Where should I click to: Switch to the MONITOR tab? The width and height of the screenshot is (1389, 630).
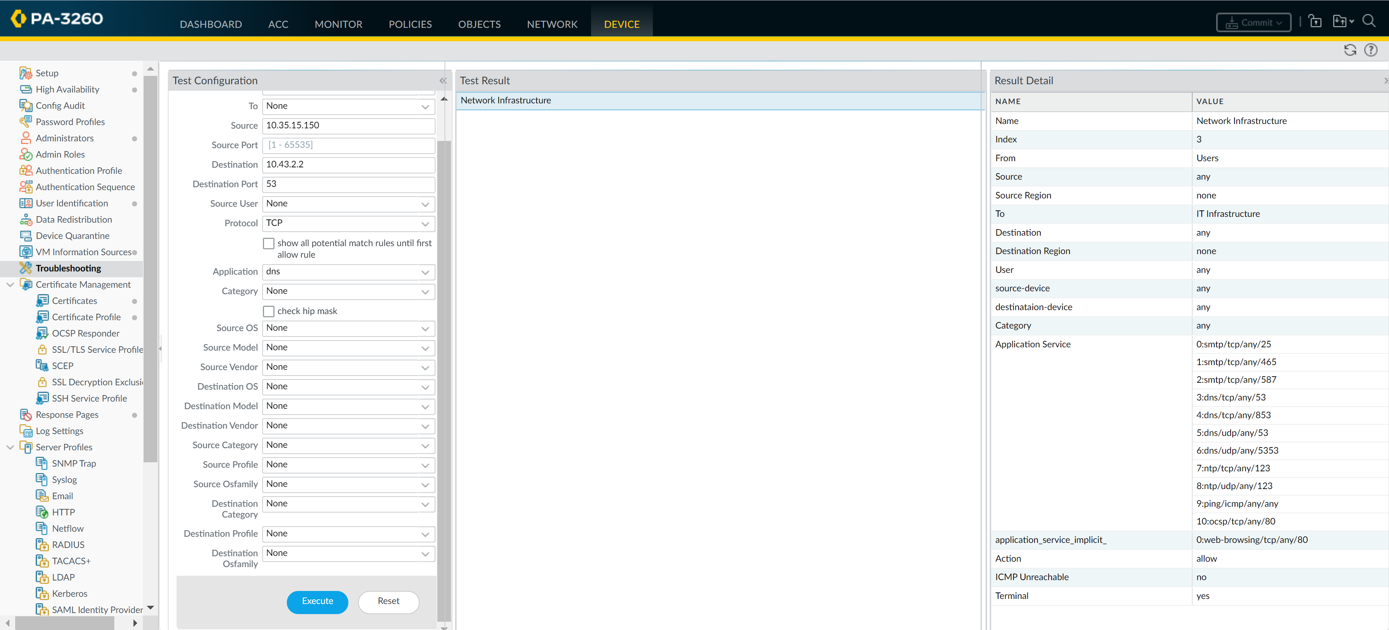click(x=338, y=24)
